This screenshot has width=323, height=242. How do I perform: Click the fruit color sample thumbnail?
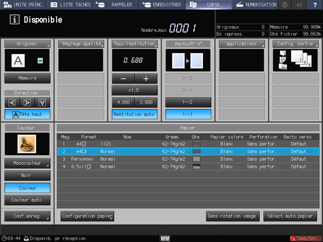pos(27,144)
